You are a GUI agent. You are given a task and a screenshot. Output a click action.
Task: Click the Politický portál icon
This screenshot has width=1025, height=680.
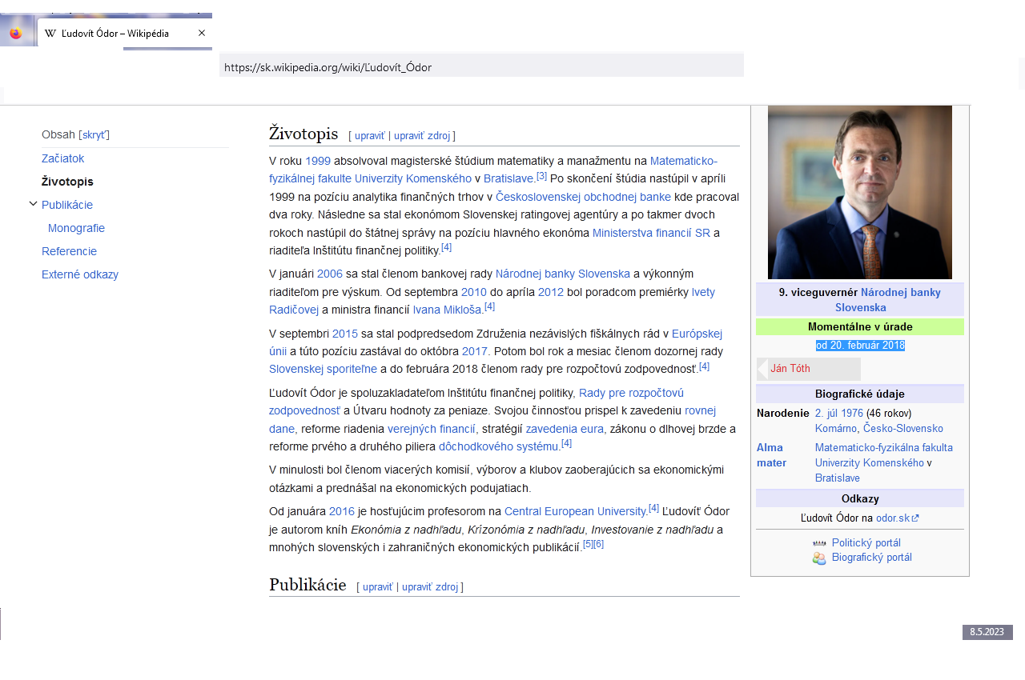point(819,543)
